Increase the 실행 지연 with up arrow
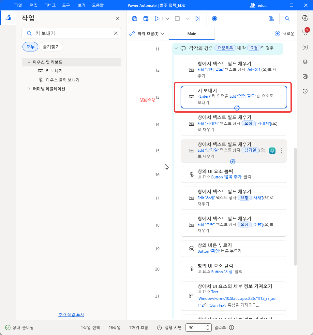This screenshot has width=313, height=335. [208, 326]
